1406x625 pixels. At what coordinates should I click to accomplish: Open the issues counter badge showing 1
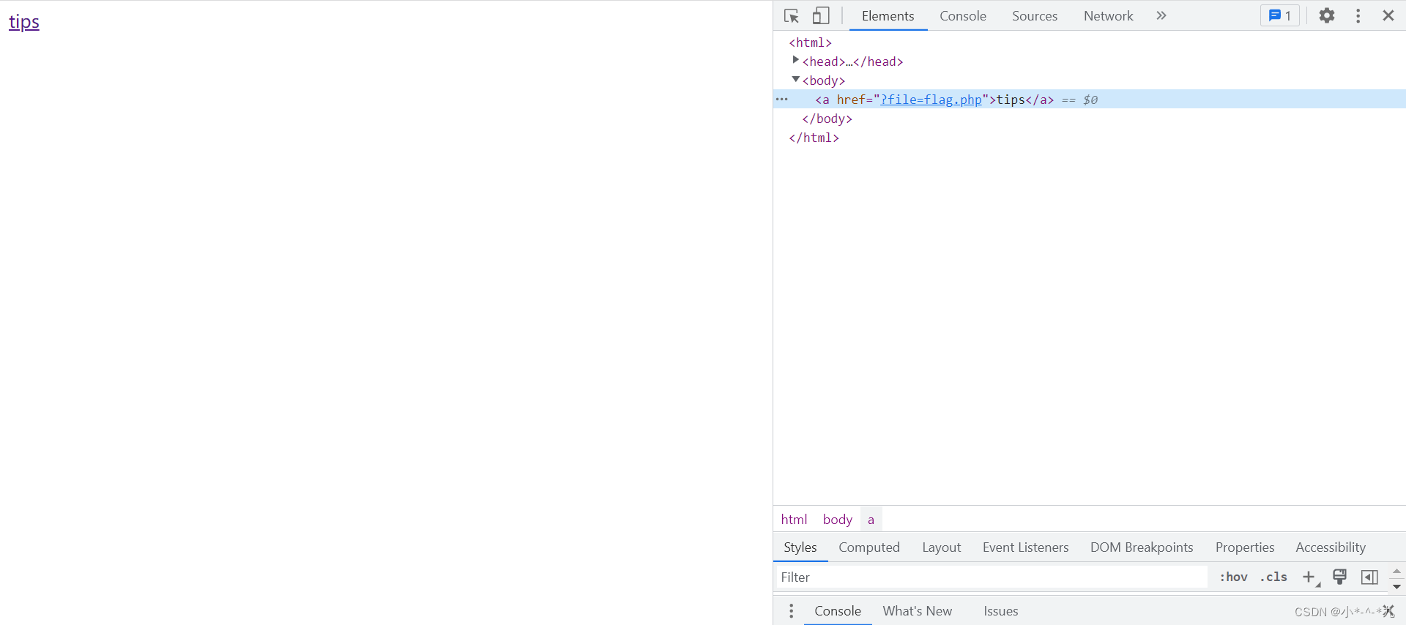(1280, 15)
